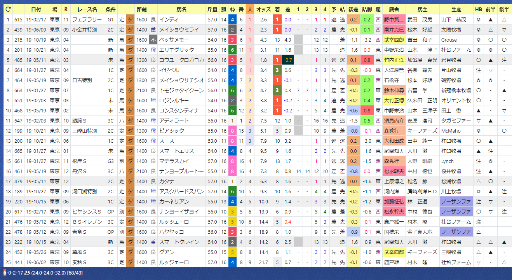
Task: Click the blue frame number 4 in row 1
Action: 232,19
